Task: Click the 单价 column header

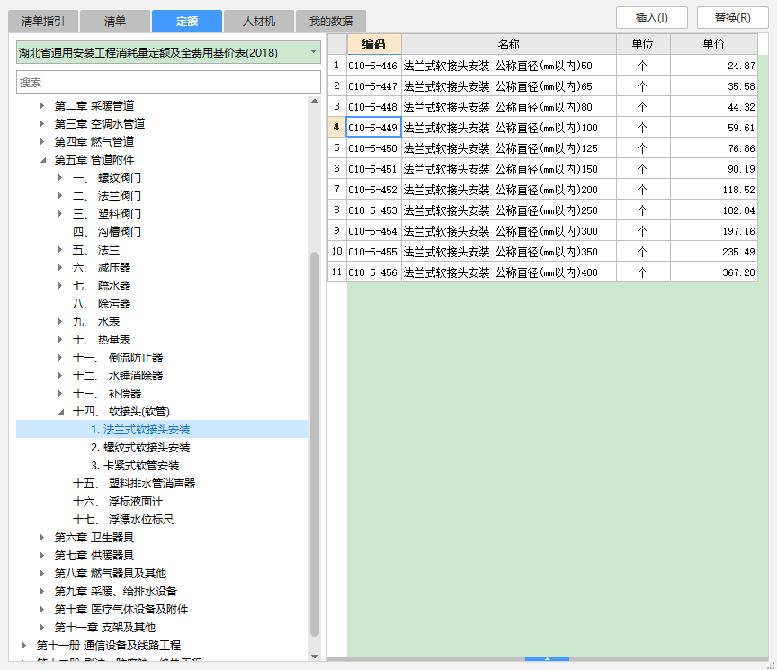Action: pos(714,44)
